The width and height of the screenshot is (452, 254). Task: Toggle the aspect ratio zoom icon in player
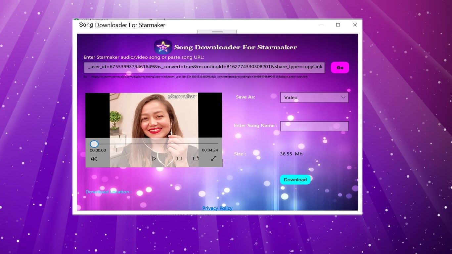[x=179, y=159]
